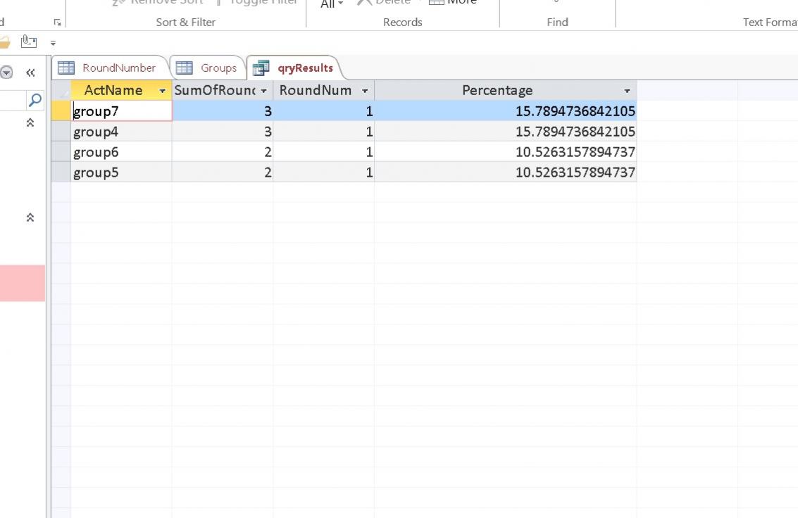
Task: Collapse navigation pane with double chevron
Action: coord(30,72)
